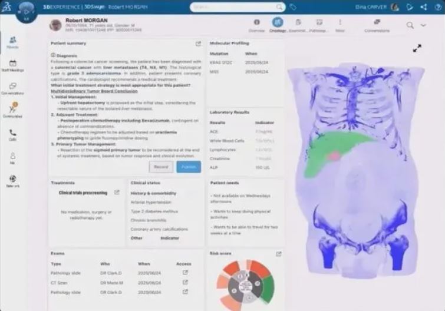Open external link for Risk score panel

point(279,254)
